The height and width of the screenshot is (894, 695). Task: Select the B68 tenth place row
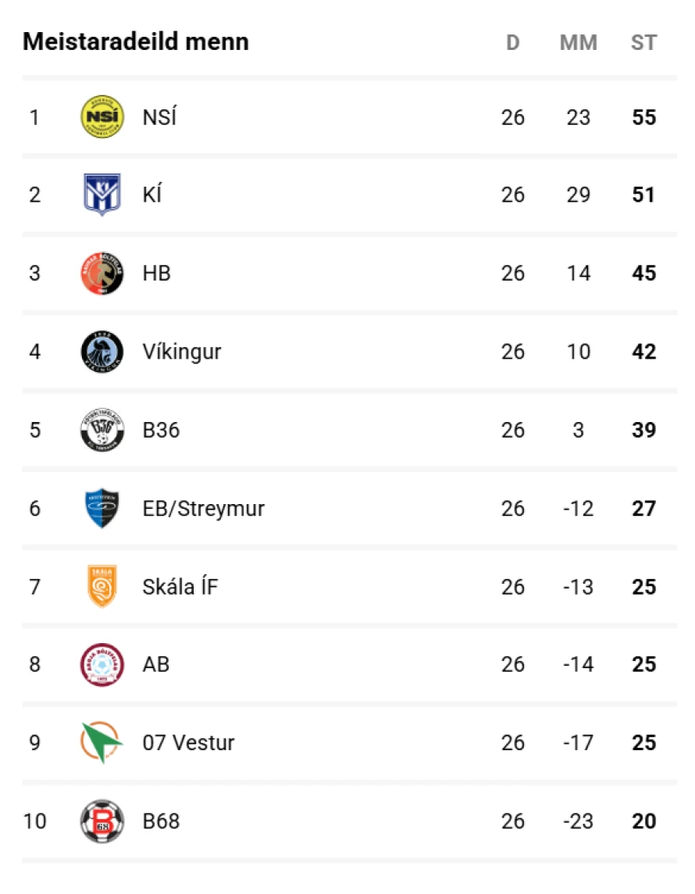click(x=349, y=821)
